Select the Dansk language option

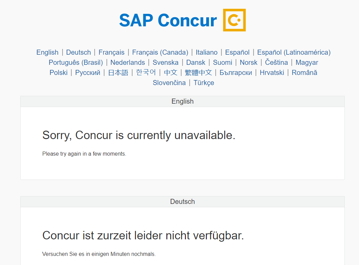(x=196, y=62)
